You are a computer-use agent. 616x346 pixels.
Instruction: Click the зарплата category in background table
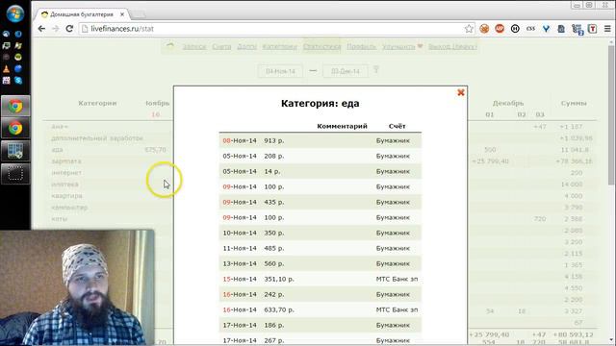pos(66,161)
